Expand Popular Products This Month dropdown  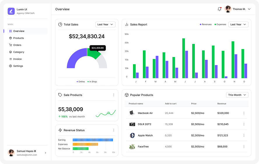coord(237,95)
